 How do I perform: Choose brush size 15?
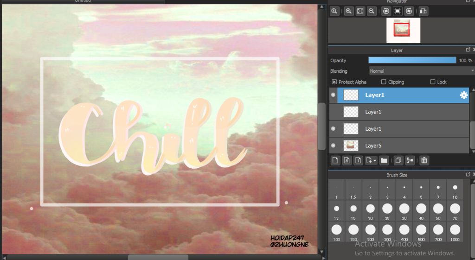click(x=353, y=211)
